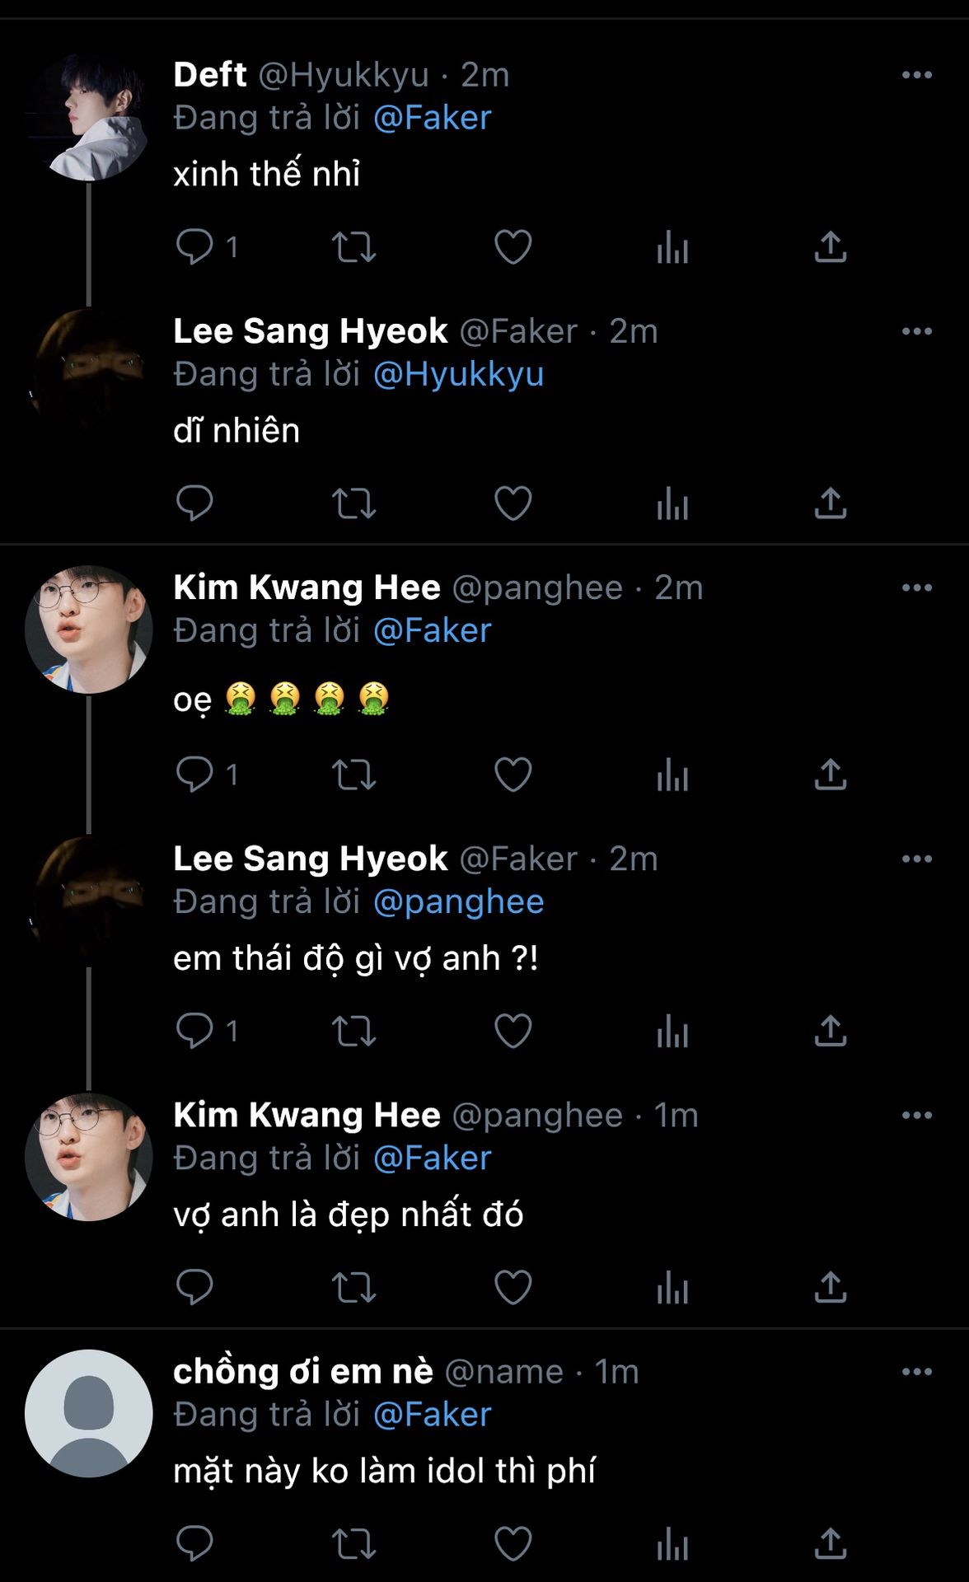The width and height of the screenshot is (969, 1582).
Task: Like the "vợ anh là đẹp nhất đó" tweet
Action: [x=513, y=1287]
